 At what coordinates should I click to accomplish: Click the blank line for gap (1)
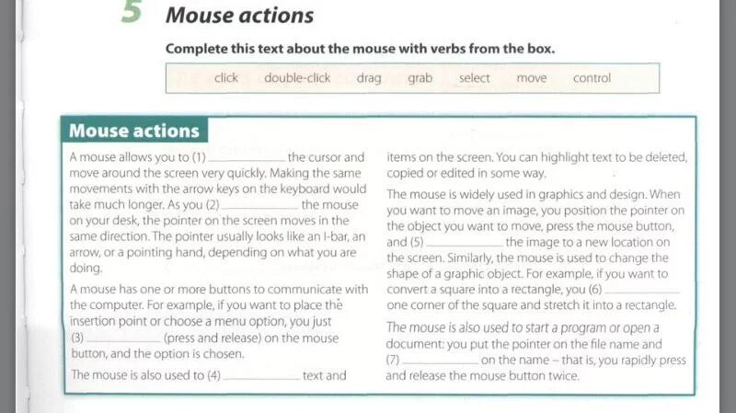pos(247,159)
